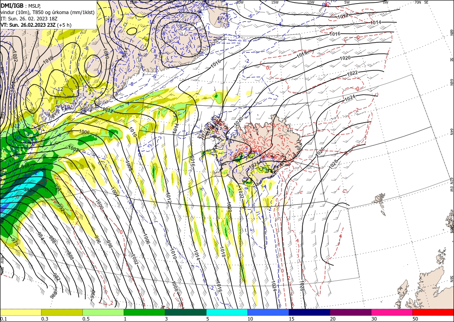This screenshot has width=454, height=322.
Task: Click the 70N latitude label at top right
Action: click(x=418, y=2)
